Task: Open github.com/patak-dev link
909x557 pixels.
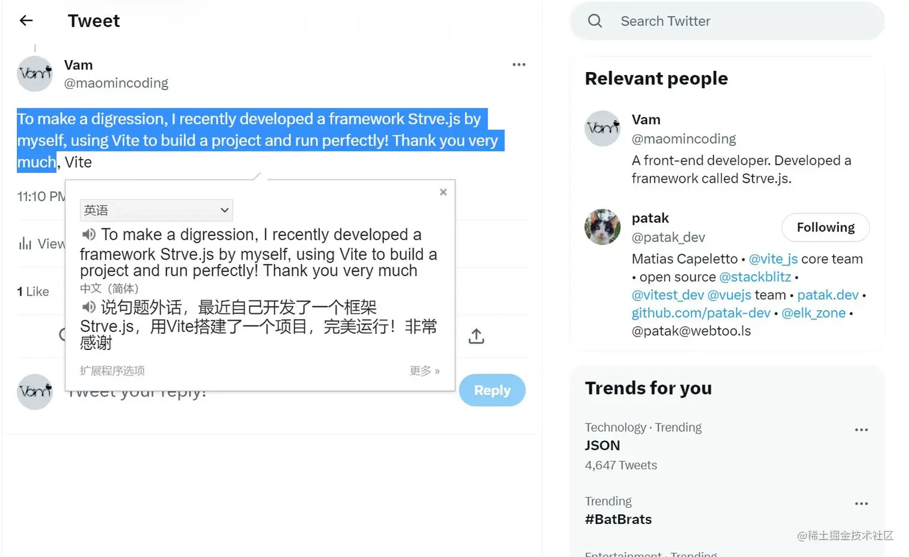Action: pyautogui.click(x=701, y=313)
